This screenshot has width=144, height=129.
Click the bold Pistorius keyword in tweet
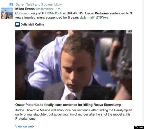[x=102, y=13]
